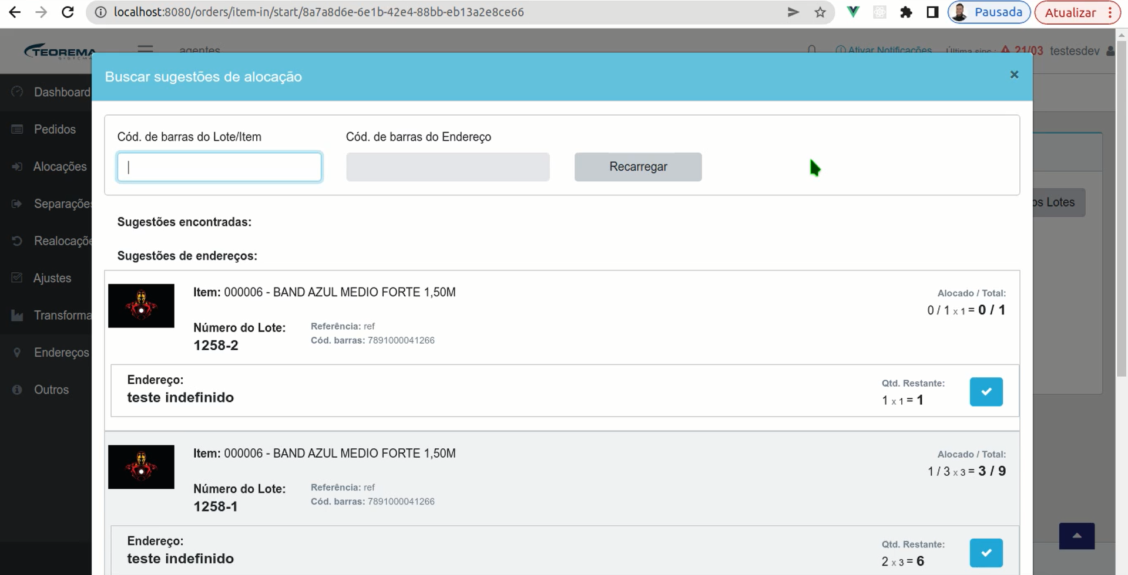Image resolution: width=1128 pixels, height=575 pixels.
Task: Select the Cód. de barras do Endereço field
Action: click(448, 167)
